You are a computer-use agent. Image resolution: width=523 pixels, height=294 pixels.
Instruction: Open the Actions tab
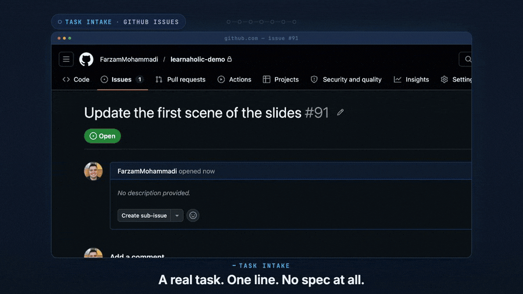pyautogui.click(x=235, y=80)
